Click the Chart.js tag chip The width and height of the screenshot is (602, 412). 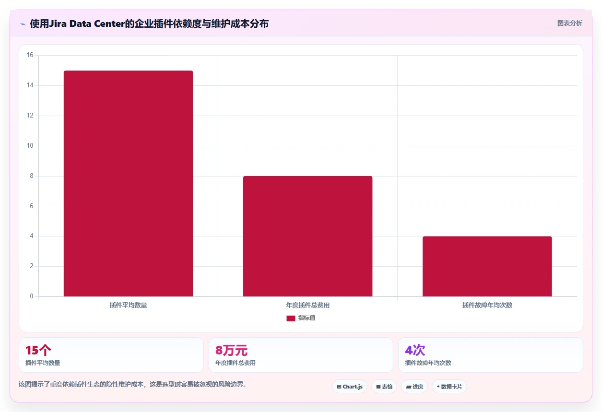pyautogui.click(x=350, y=387)
